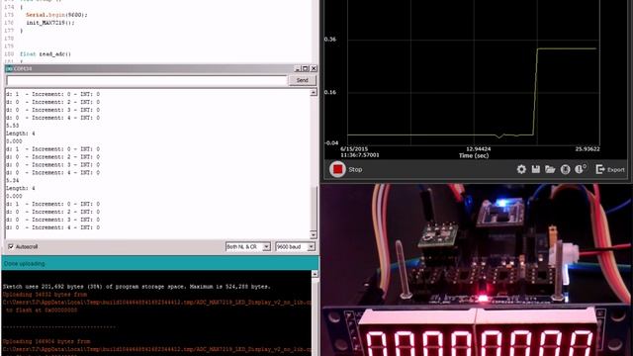This screenshot has width=633, height=356.
Task: Click the serial monitor vertical scrollbar thumb
Action: click(314, 208)
